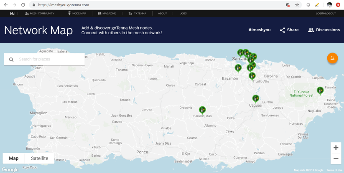Bookmark this page with star icon
Image resolution: width=344 pixels, height=173 pixels.
[x=297, y=5]
